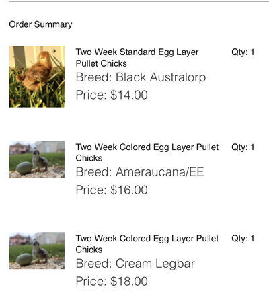
Task: Select the Ameraucana/EE Colored Egg Layer title
Action: 147,153
